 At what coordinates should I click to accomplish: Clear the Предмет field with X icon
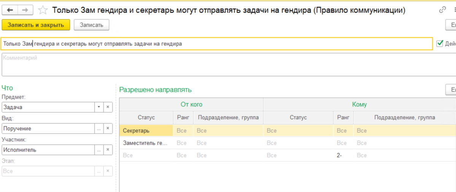(x=108, y=107)
